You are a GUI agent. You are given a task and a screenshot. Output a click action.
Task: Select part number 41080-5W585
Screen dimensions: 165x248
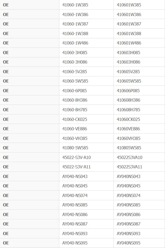tap(75, 148)
